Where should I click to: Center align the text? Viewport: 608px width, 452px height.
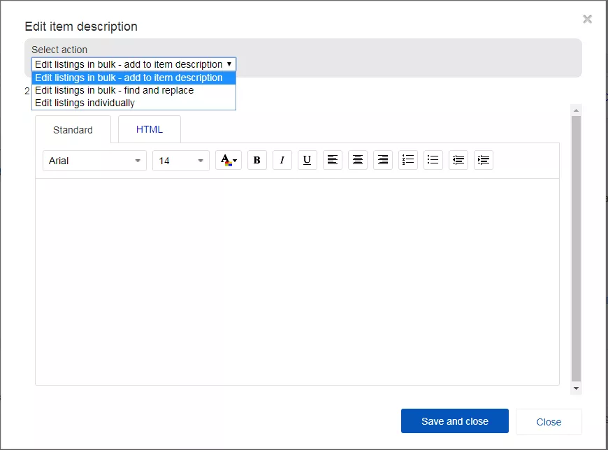point(358,160)
